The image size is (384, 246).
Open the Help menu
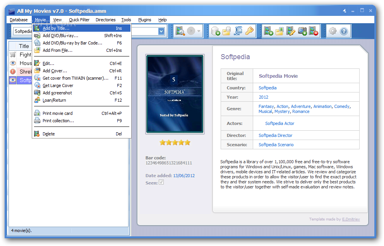point(162,20)
